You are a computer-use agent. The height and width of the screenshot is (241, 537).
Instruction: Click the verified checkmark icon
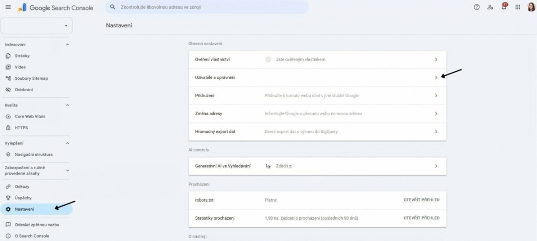pos(268,60)
